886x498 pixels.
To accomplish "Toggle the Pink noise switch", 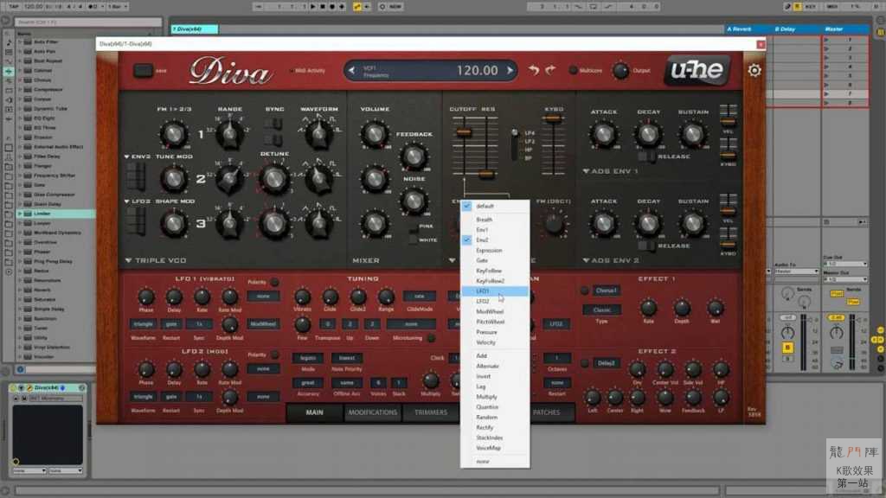I will point(413,230).
